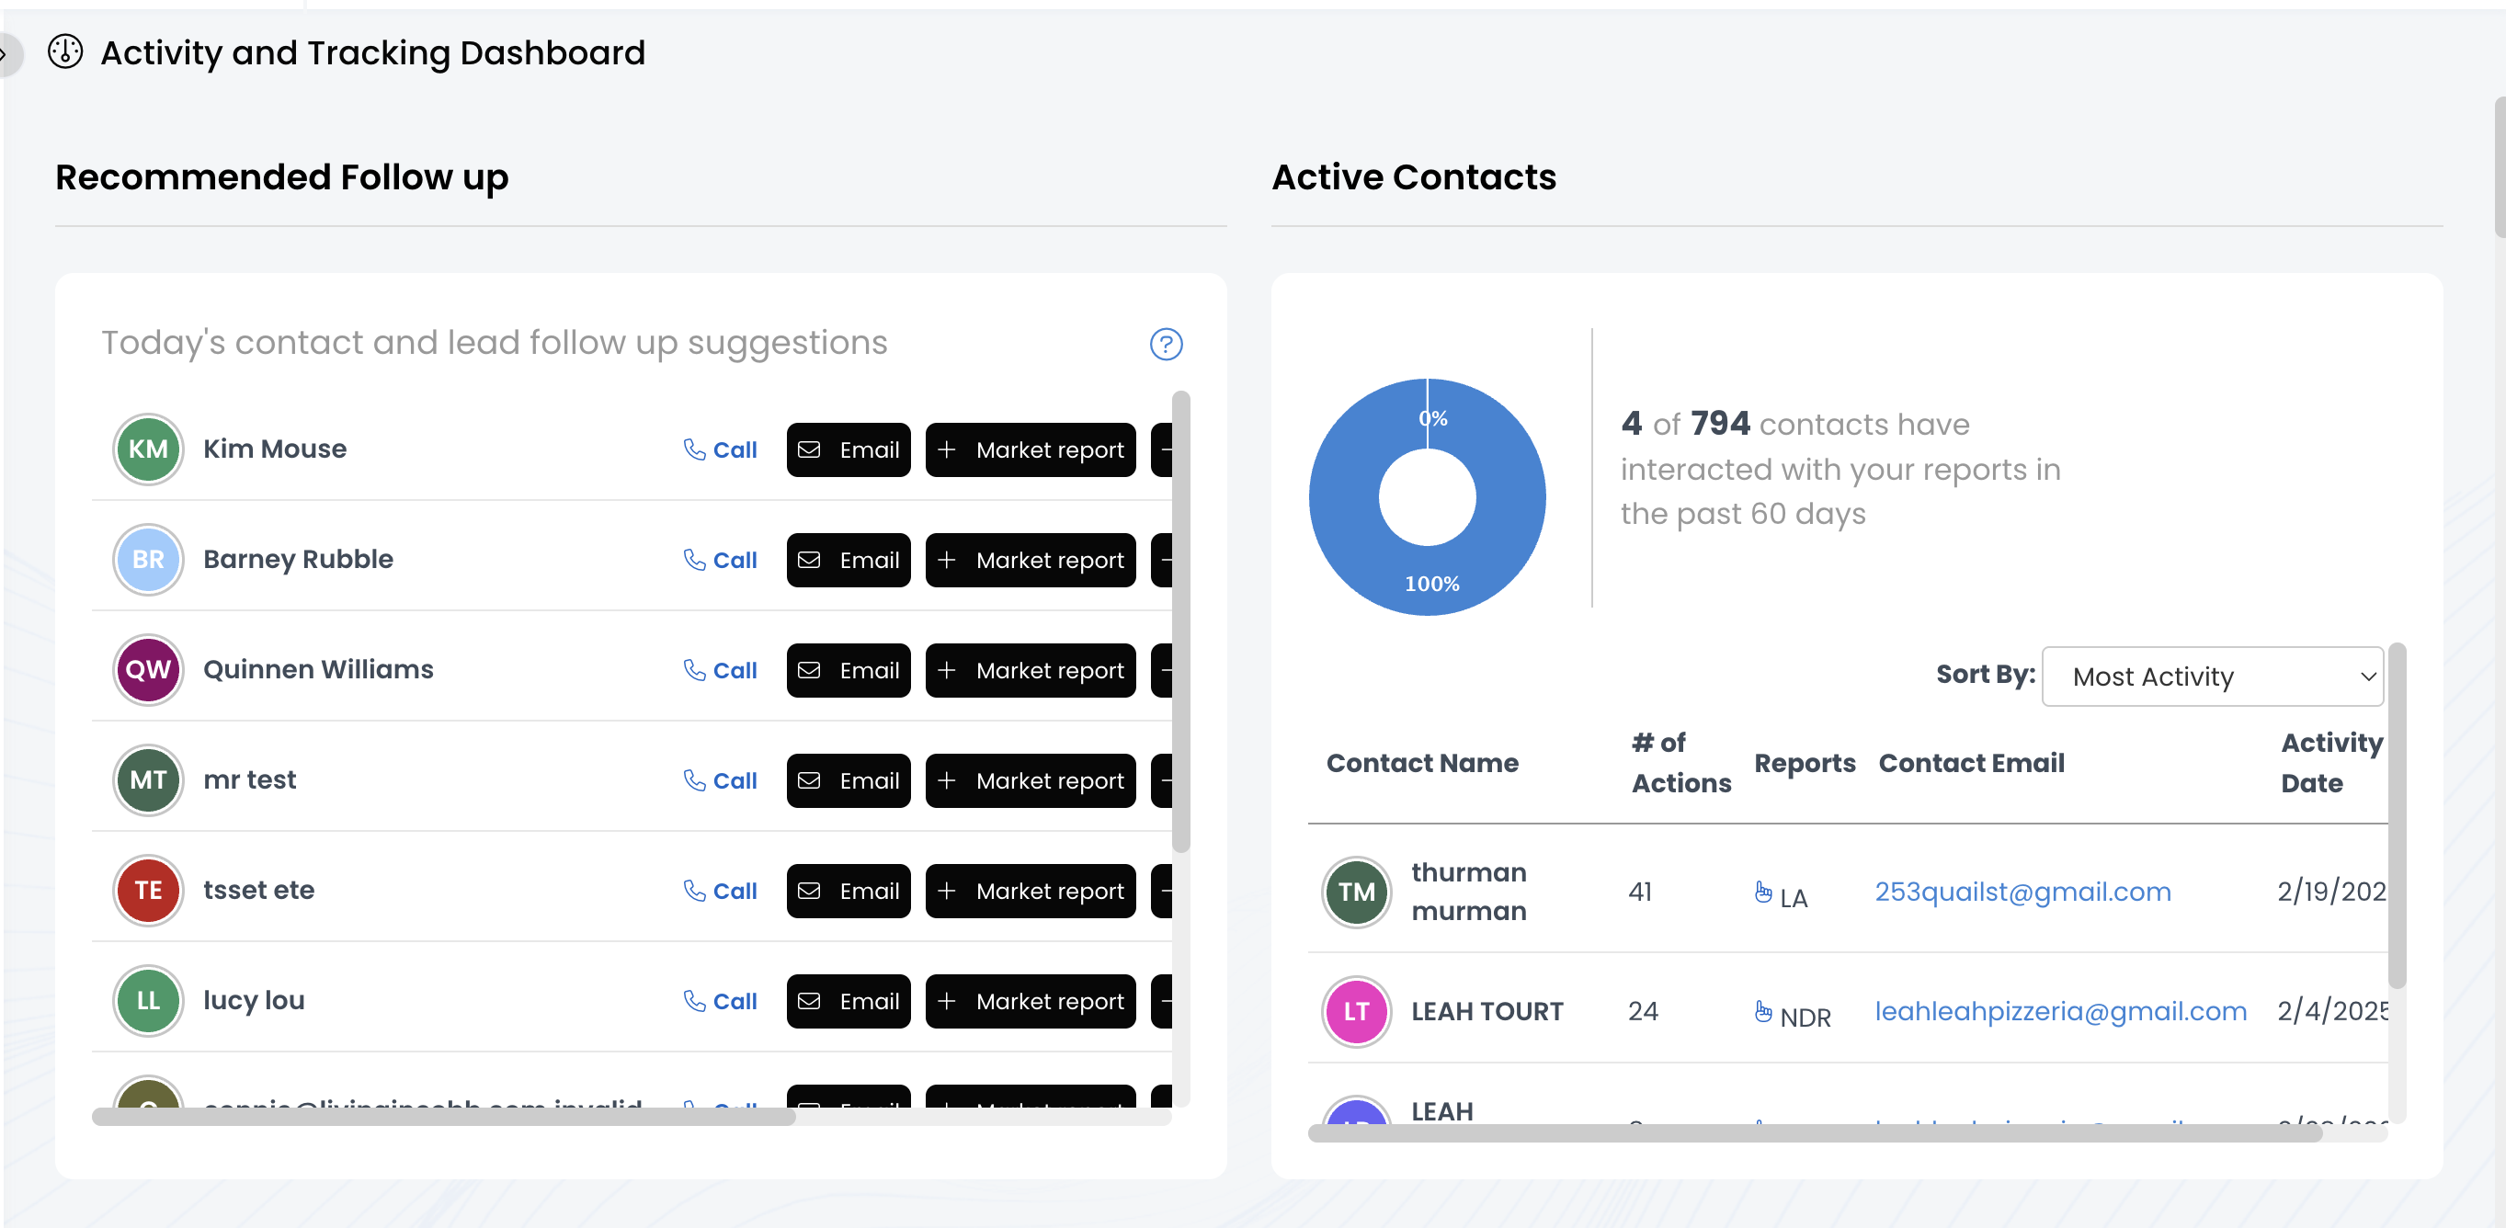Click Kim Mouse's KM avatar

click(x=148, y=449)
